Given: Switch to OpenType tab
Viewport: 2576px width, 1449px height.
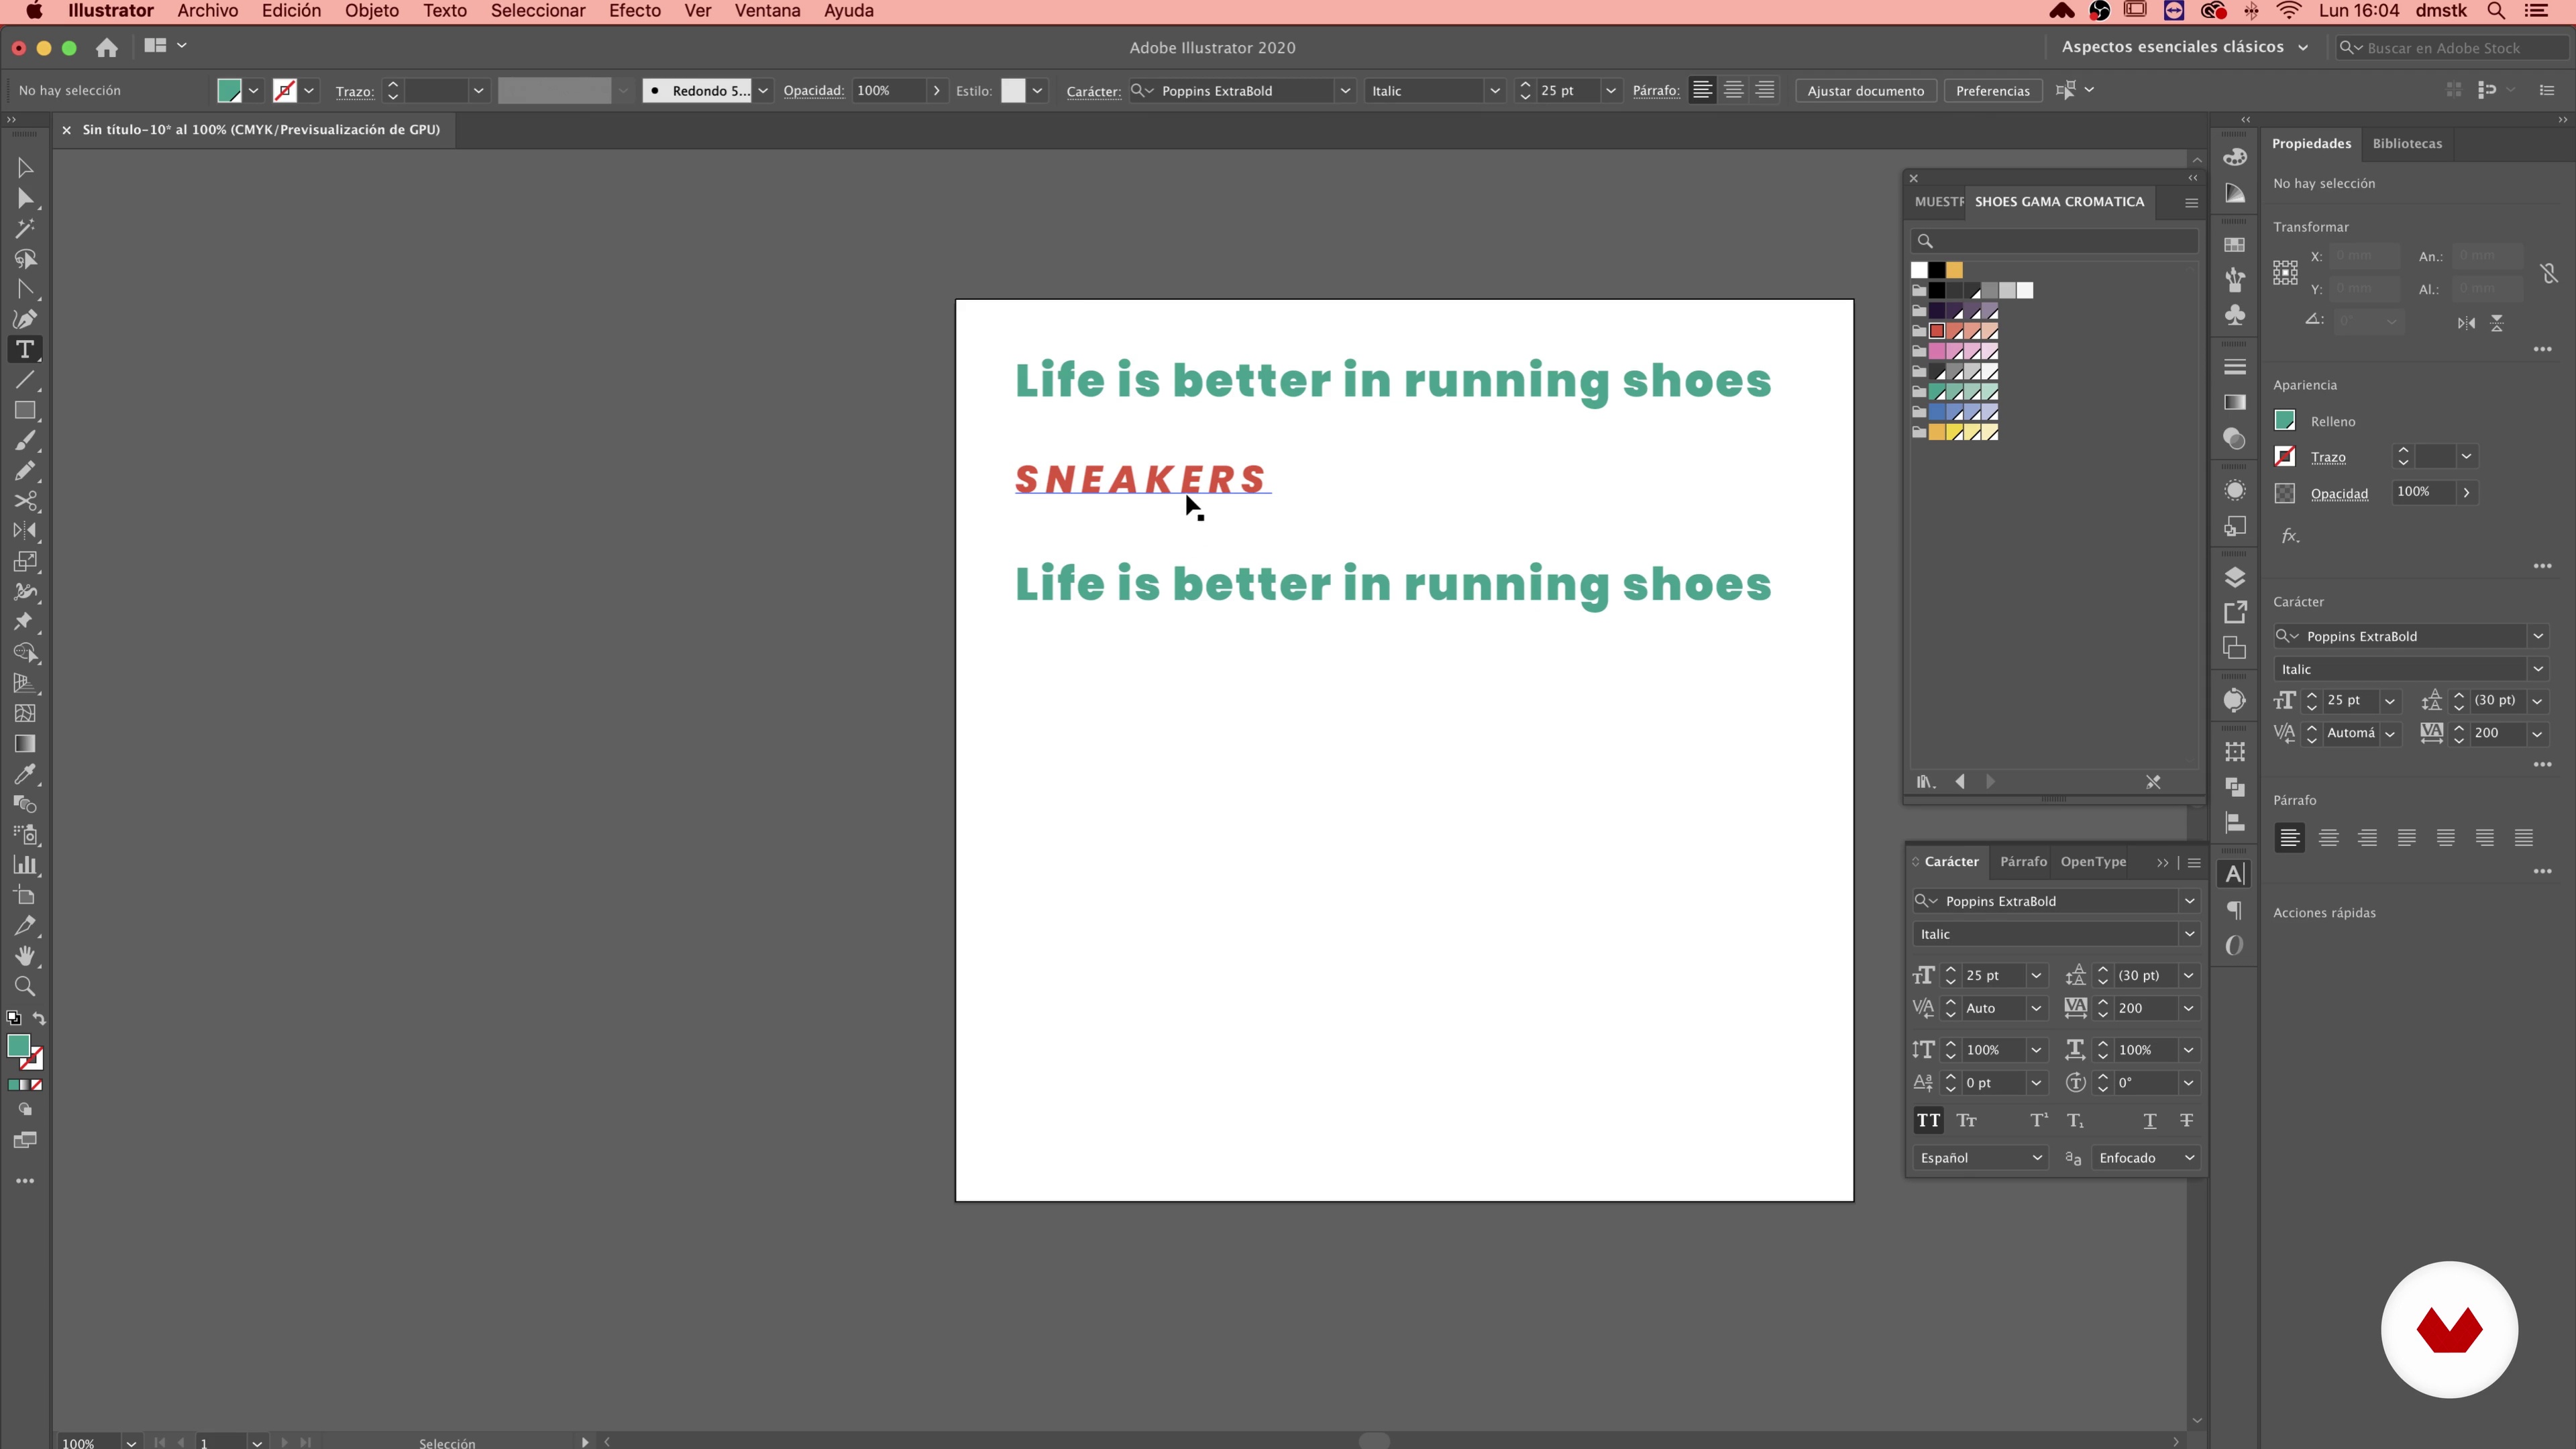Looking at the screenshot, I should tap(2093, 862).
